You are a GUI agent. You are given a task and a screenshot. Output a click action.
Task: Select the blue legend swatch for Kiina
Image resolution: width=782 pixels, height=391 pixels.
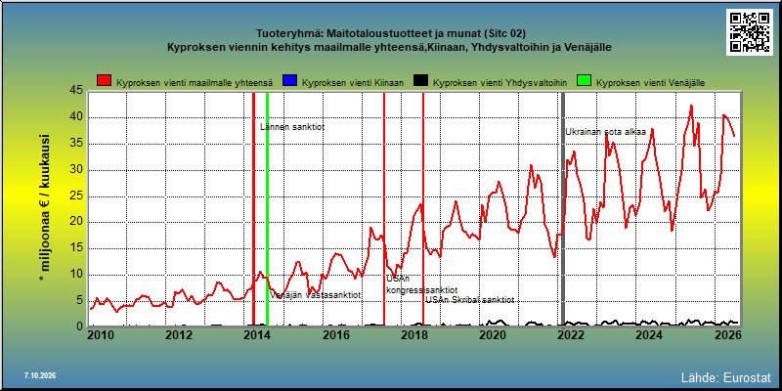click(x=289, y=81)
